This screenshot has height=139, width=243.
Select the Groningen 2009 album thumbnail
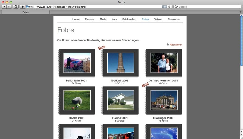coord(164,100)
